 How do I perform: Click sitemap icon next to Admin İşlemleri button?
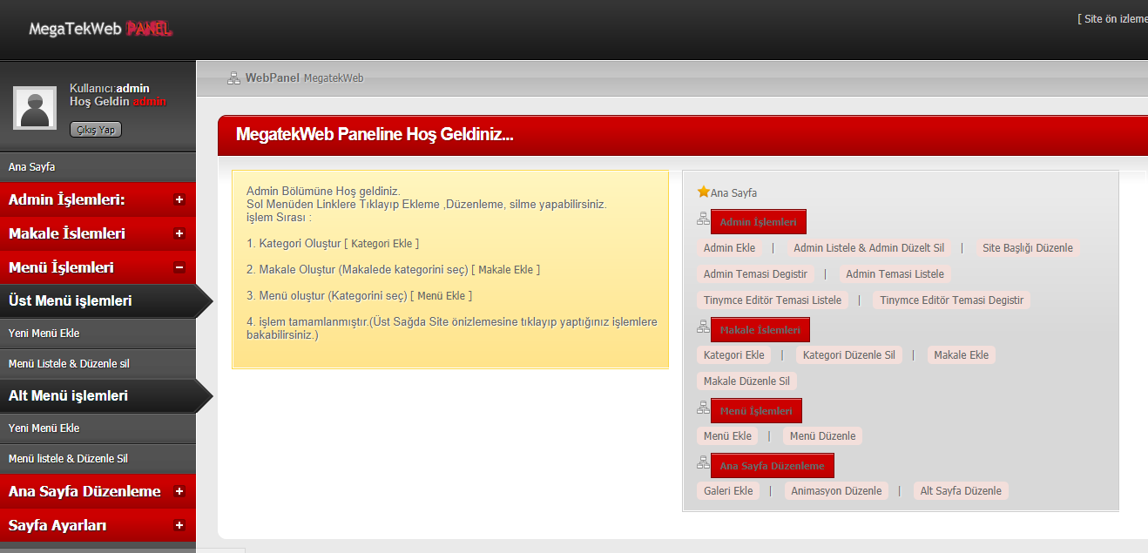pos(703,219)
